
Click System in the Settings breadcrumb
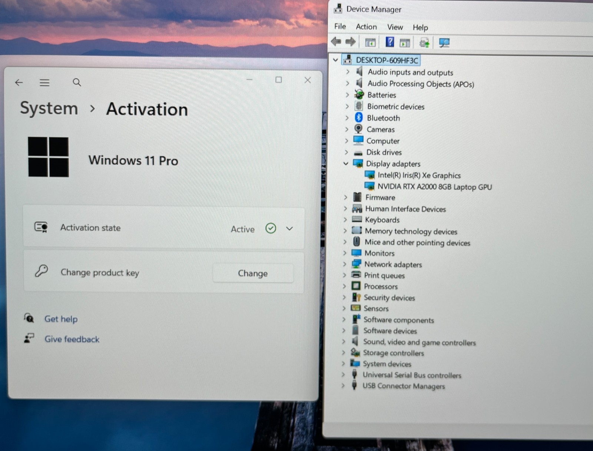[x=49, y=108]
